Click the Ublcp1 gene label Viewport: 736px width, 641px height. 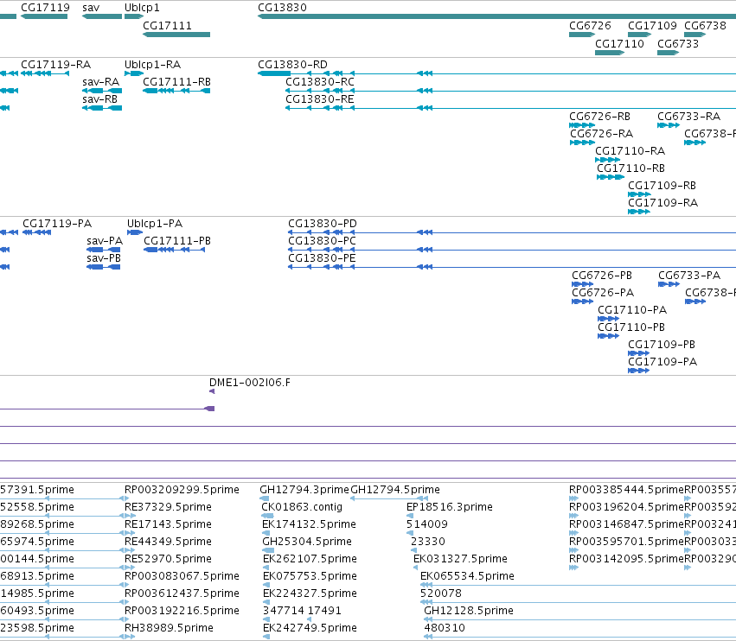coord(142,8)
